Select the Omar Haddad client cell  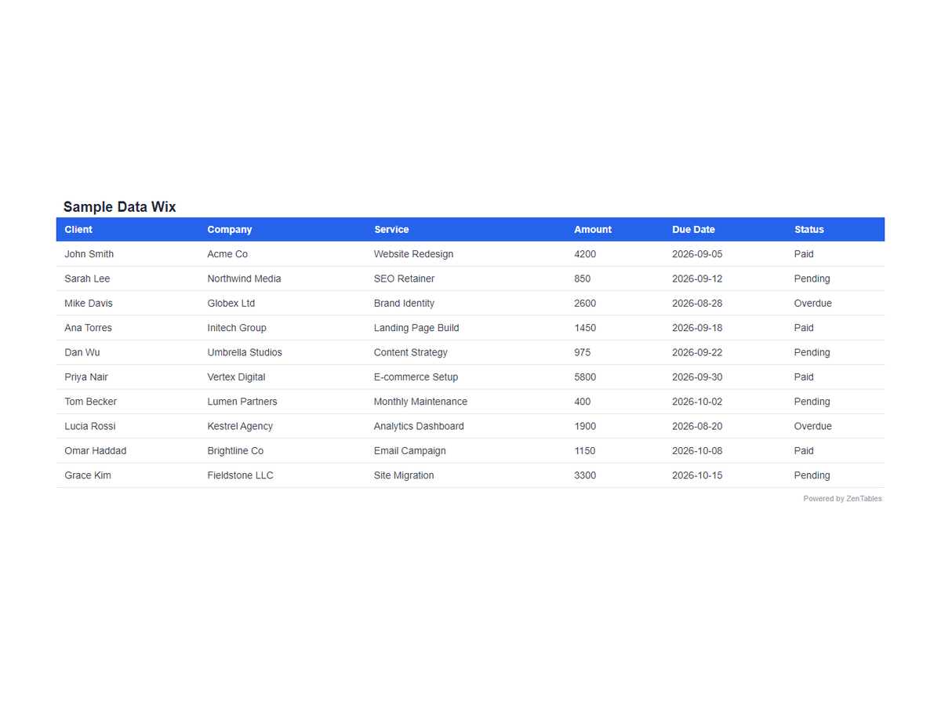[96, 451]
